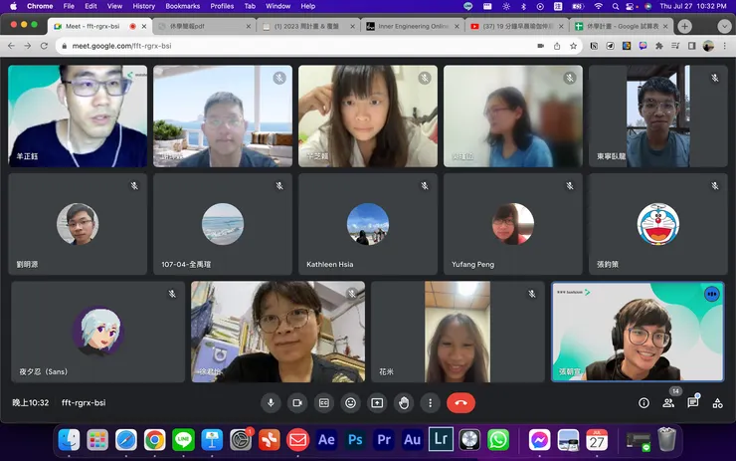Open Lightroom from the Dock
The width and height of the screenshot is (736, 461).
(x=441, y=439)
